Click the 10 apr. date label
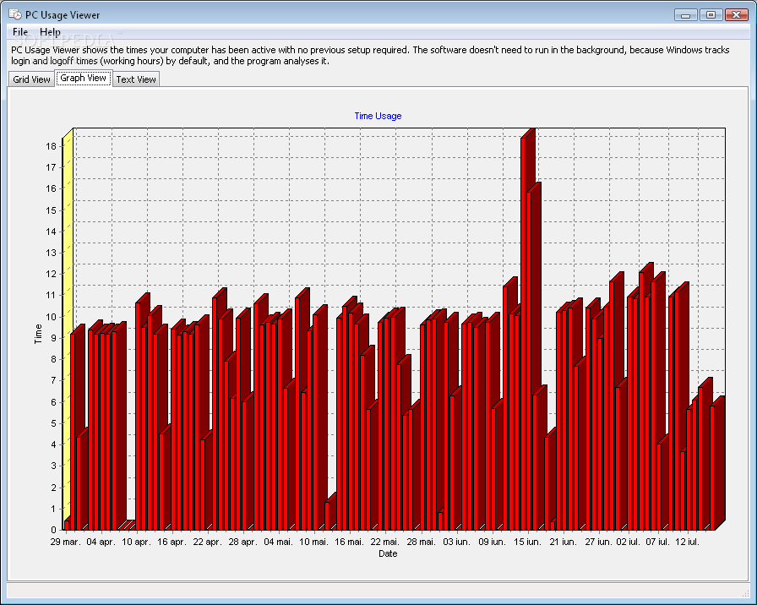The height and width of the screenshot is (605, 757). [136, 542]
